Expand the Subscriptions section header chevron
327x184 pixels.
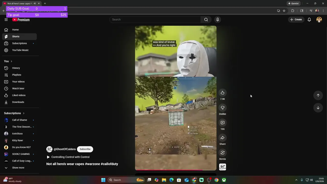point(24,113)
